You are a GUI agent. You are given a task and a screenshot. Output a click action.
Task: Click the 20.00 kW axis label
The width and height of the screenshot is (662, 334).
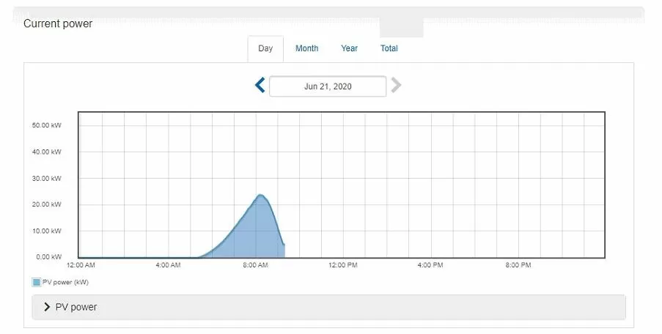46,204
